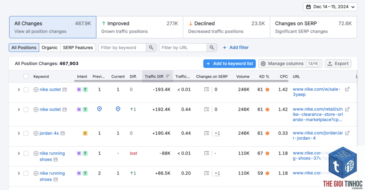Image resolution: width=365 pixels, height=190 pixels.
Task: Select the SERP Features filter
Action: pos(78,48)
